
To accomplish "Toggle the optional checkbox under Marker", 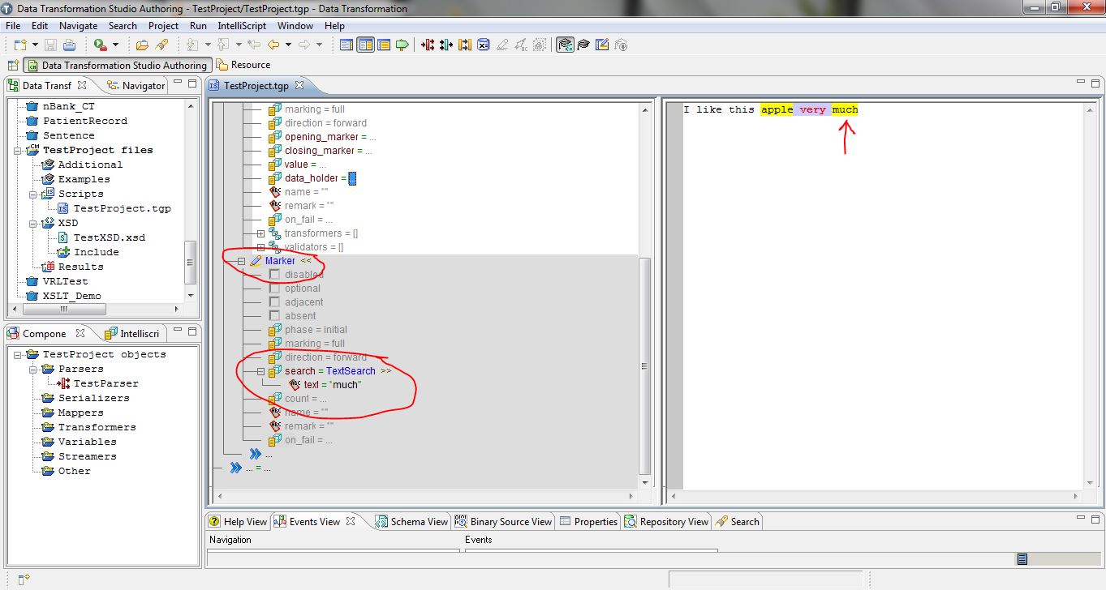I will [274, 289].
